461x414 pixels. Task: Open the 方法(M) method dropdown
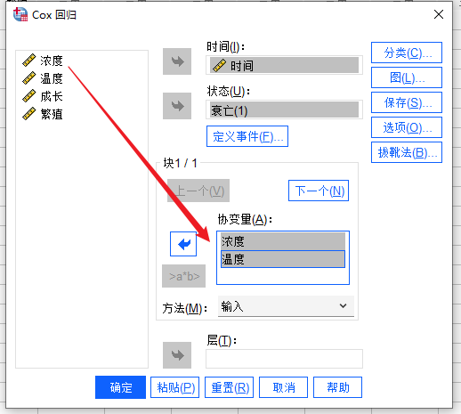286,306
